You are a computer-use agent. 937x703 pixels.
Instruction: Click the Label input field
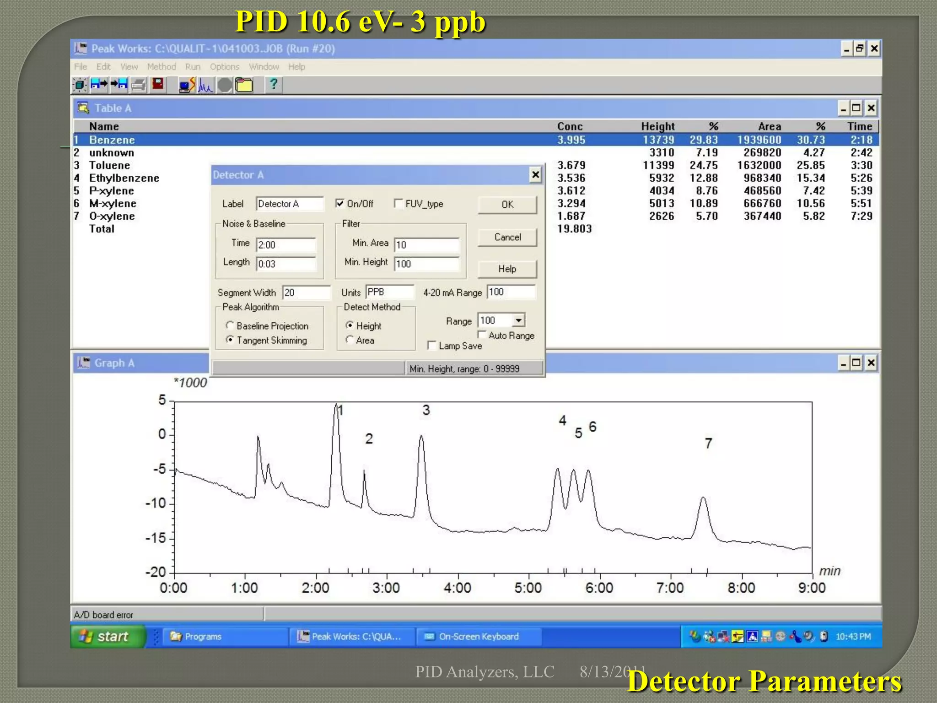[x=290, y=204]
